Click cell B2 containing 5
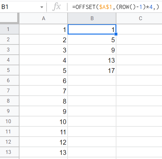 click(92, 39)
